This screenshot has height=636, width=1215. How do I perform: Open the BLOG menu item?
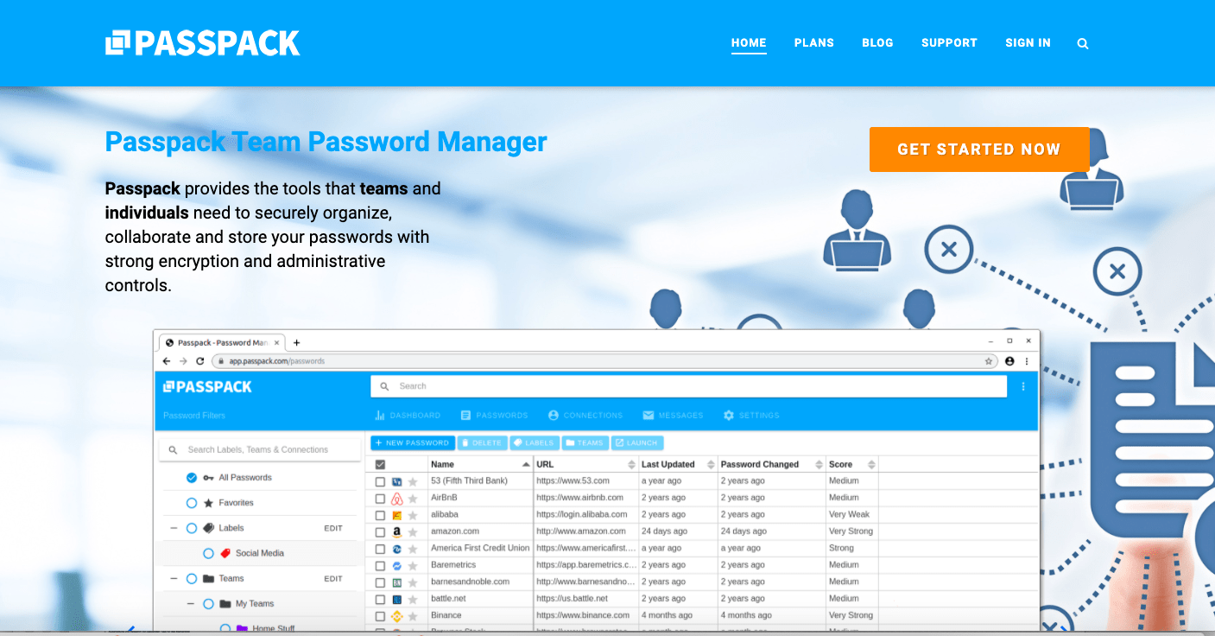coord(877,42)
